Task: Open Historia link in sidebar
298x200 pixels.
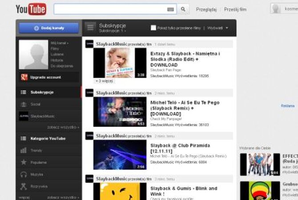Action: [57, 60]
